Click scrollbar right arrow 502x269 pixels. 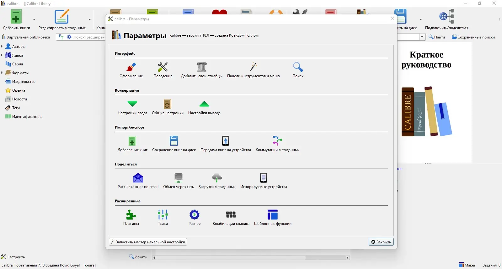pyautogui.click(x=347, y=258)
